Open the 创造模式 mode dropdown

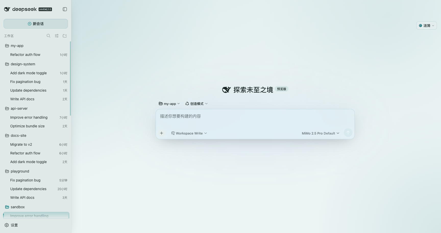197,104
